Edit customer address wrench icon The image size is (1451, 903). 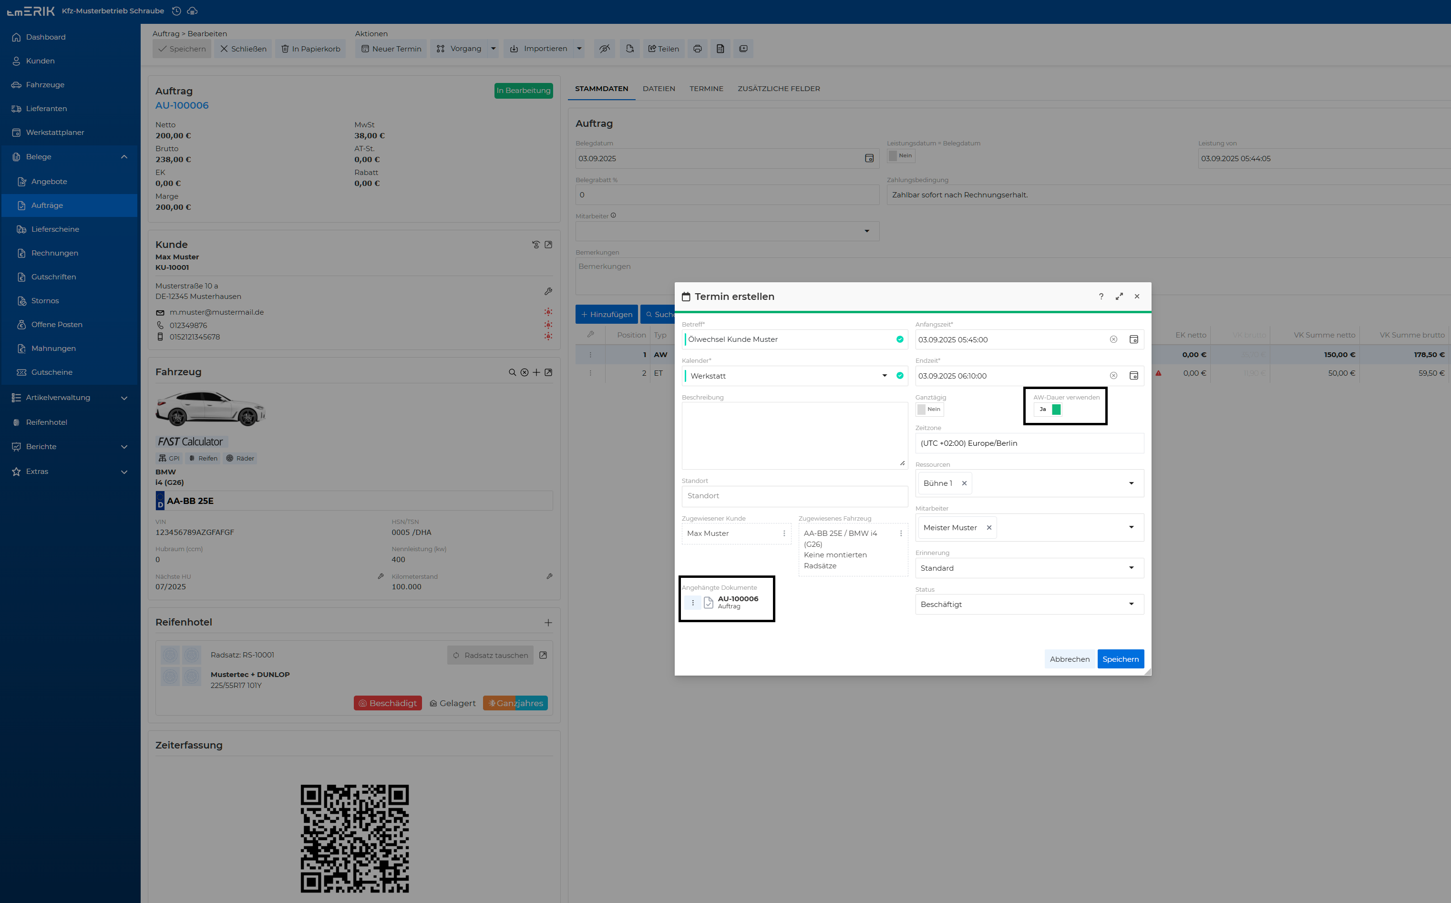click(548, 291)
